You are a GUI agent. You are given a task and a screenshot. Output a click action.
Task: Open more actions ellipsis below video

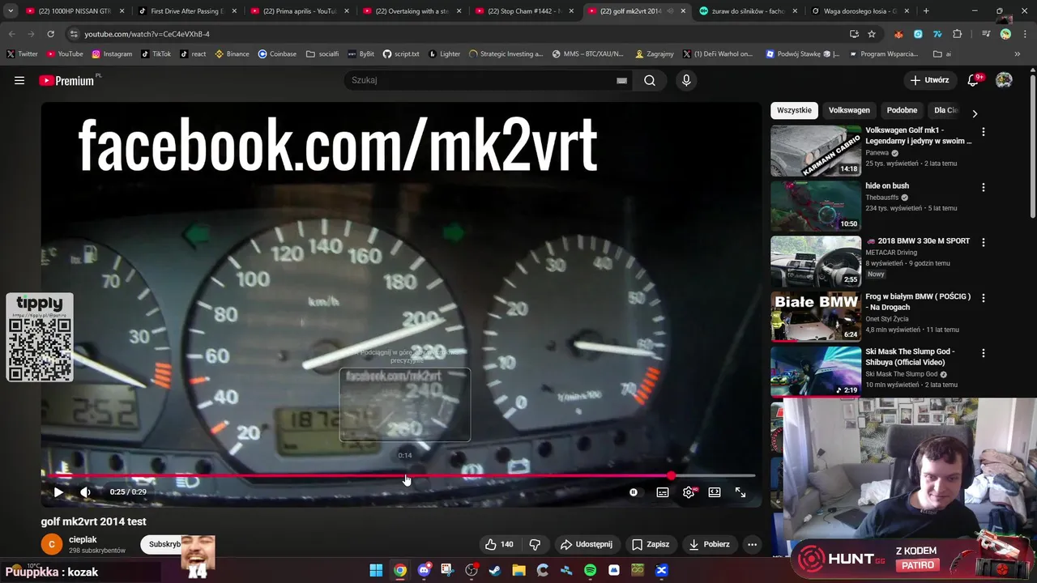(x=752, y=544)
